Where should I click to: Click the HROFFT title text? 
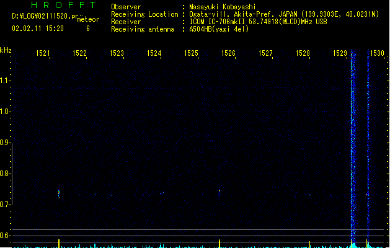(63, 5)
